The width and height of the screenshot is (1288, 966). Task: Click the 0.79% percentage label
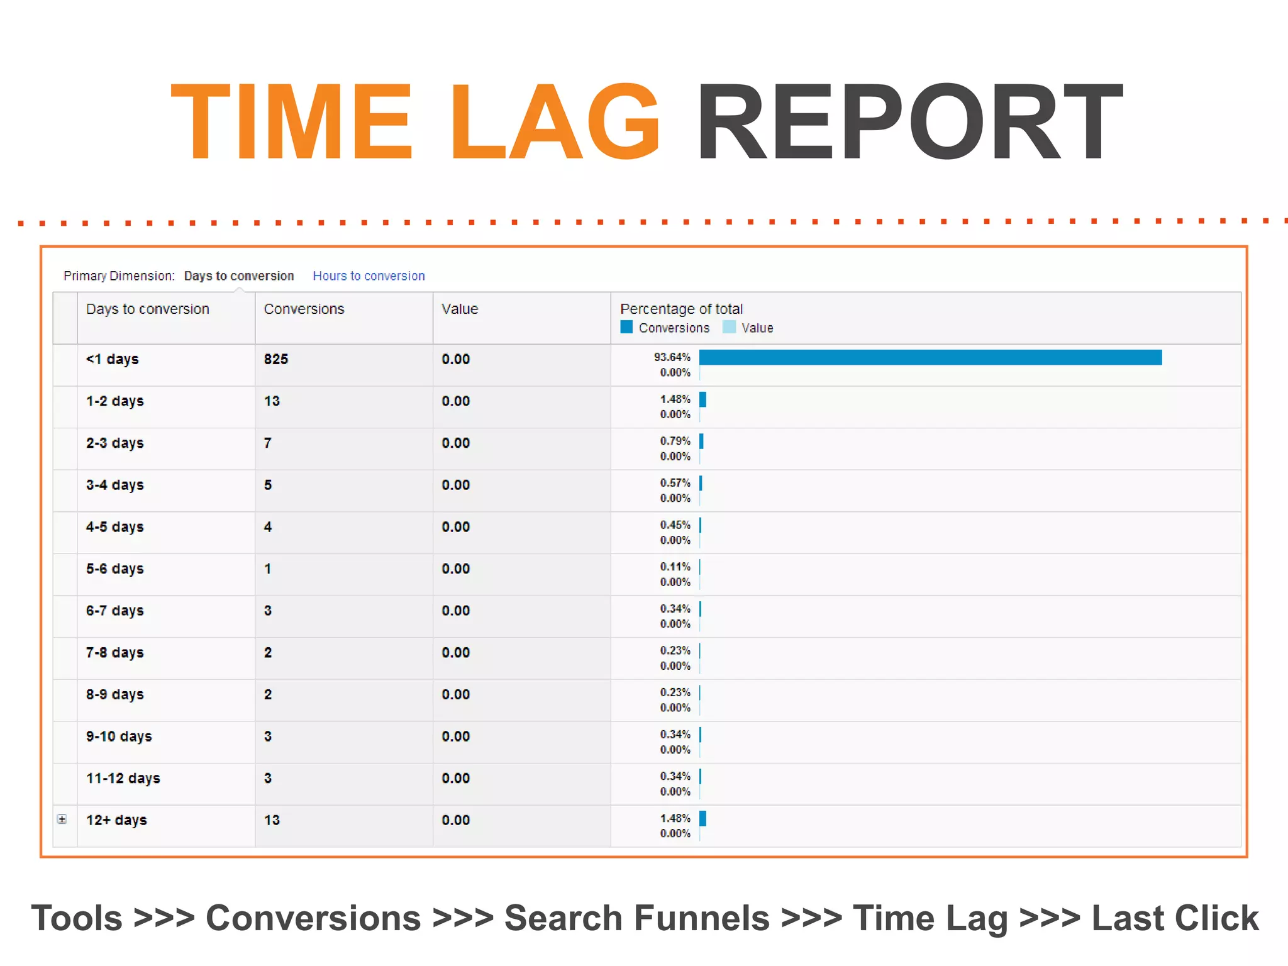pos(675,441)
